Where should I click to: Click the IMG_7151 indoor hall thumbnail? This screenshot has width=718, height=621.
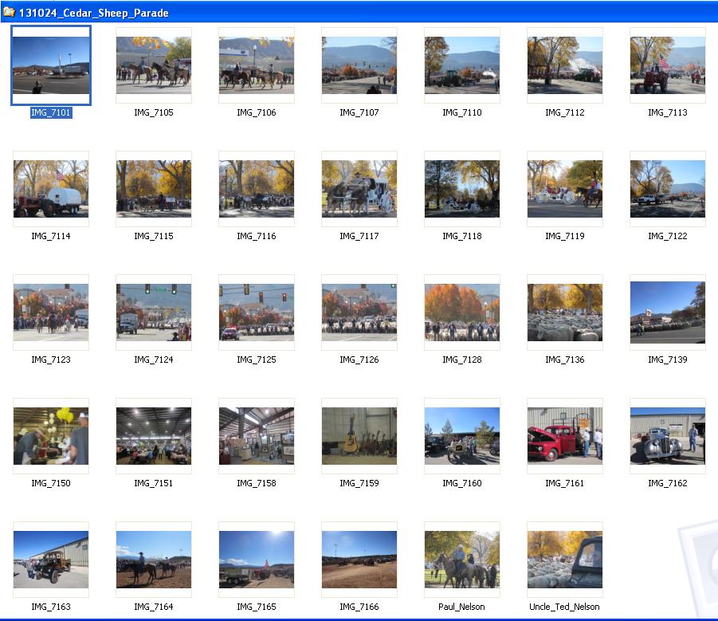click(154, 436)
